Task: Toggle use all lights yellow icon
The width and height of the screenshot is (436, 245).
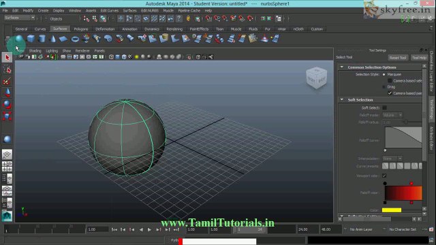Action: (136, 57)
